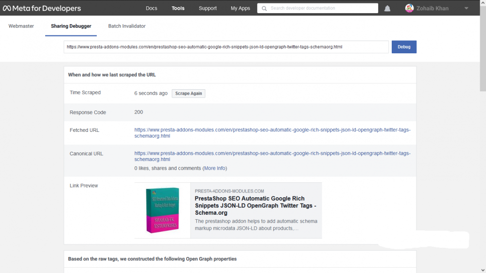Screen dimensions: 486x273
Task: Open the Support menu
Action: click(x=208, y=8)
